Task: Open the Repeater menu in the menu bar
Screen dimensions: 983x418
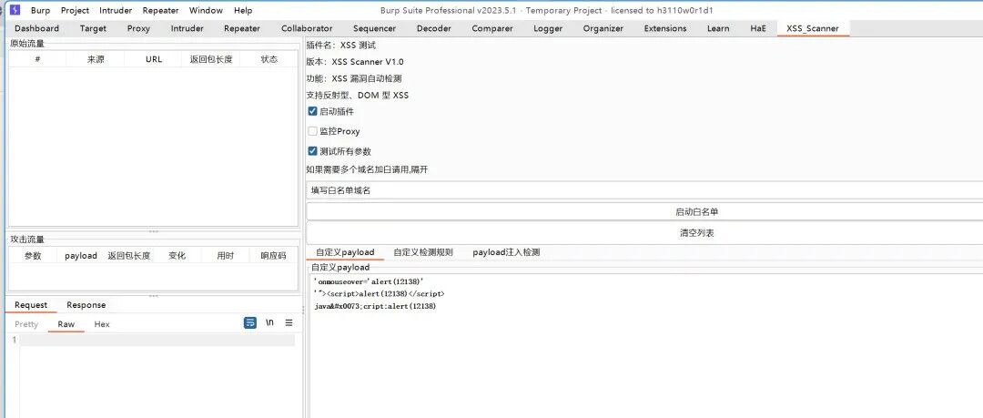Action: click(160, 10)
